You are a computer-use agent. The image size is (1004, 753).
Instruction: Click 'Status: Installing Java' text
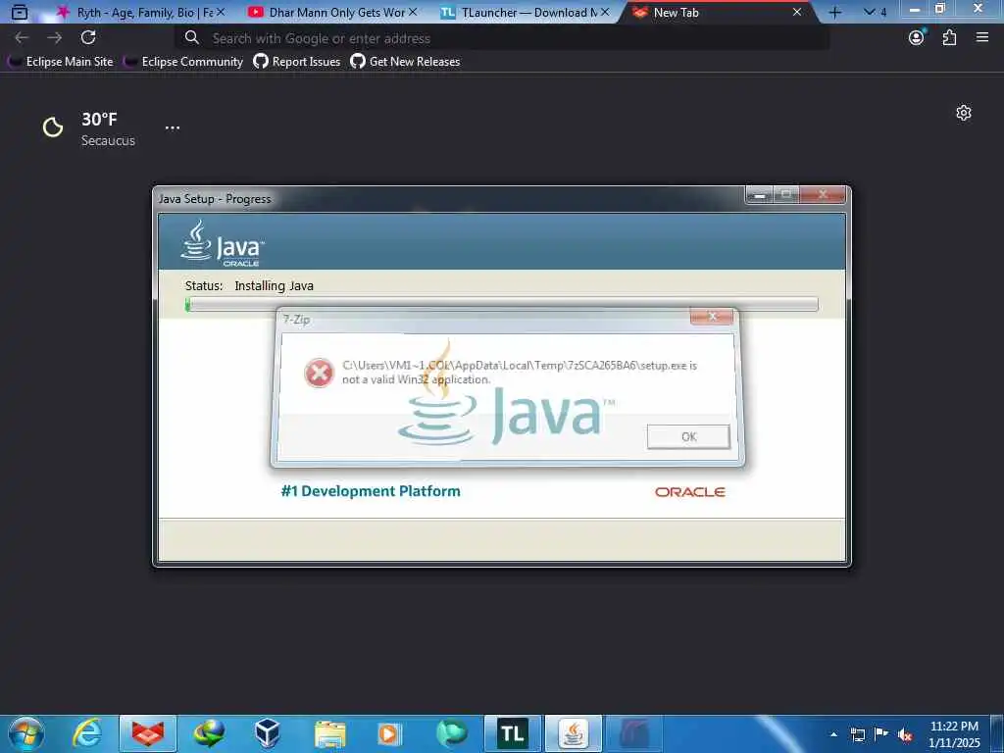[249, 285]
